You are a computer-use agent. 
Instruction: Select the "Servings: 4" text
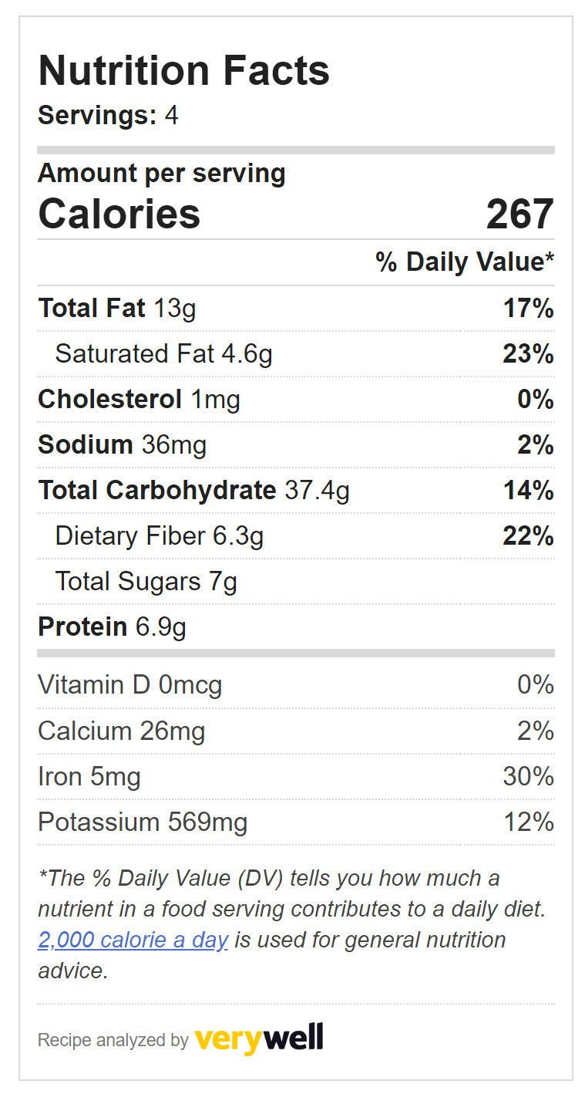108,116
